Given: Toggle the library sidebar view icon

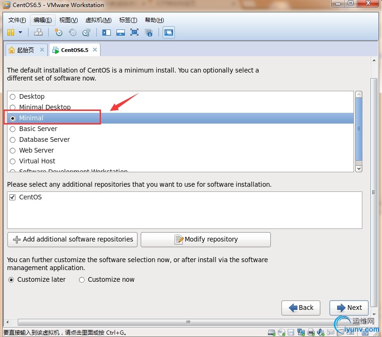Looking at the screenshot, I should tap(107, 32).
